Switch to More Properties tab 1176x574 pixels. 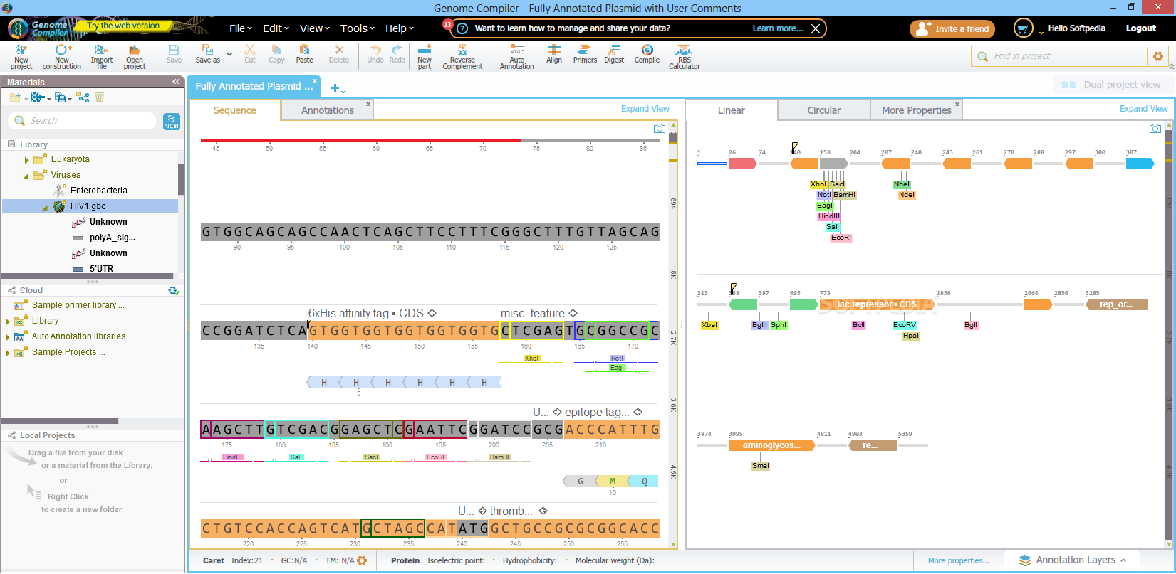coord(917,110)
